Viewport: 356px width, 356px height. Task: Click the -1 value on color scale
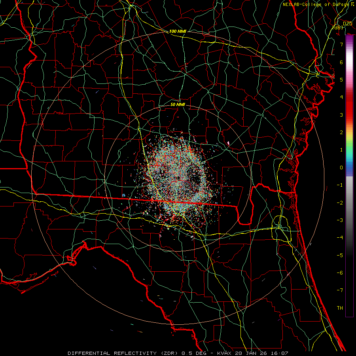pyautogui.click(x=340, y=185)
